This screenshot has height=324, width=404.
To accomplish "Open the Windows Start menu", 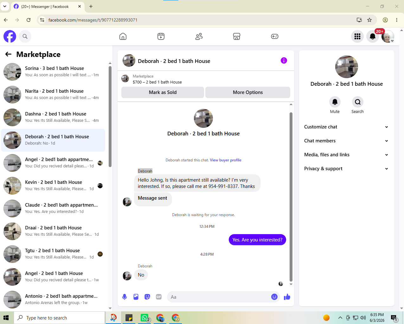I will [6, 318].
